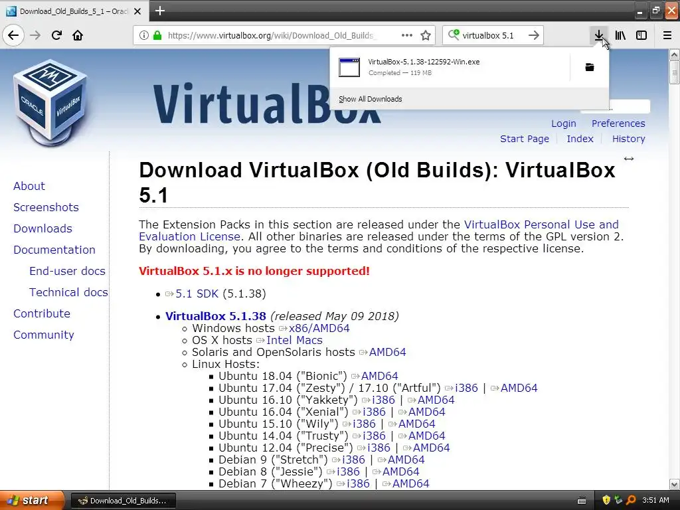
Task: Open Community in the sidebar
Action: pyautogui.click(x=44, y=335)
